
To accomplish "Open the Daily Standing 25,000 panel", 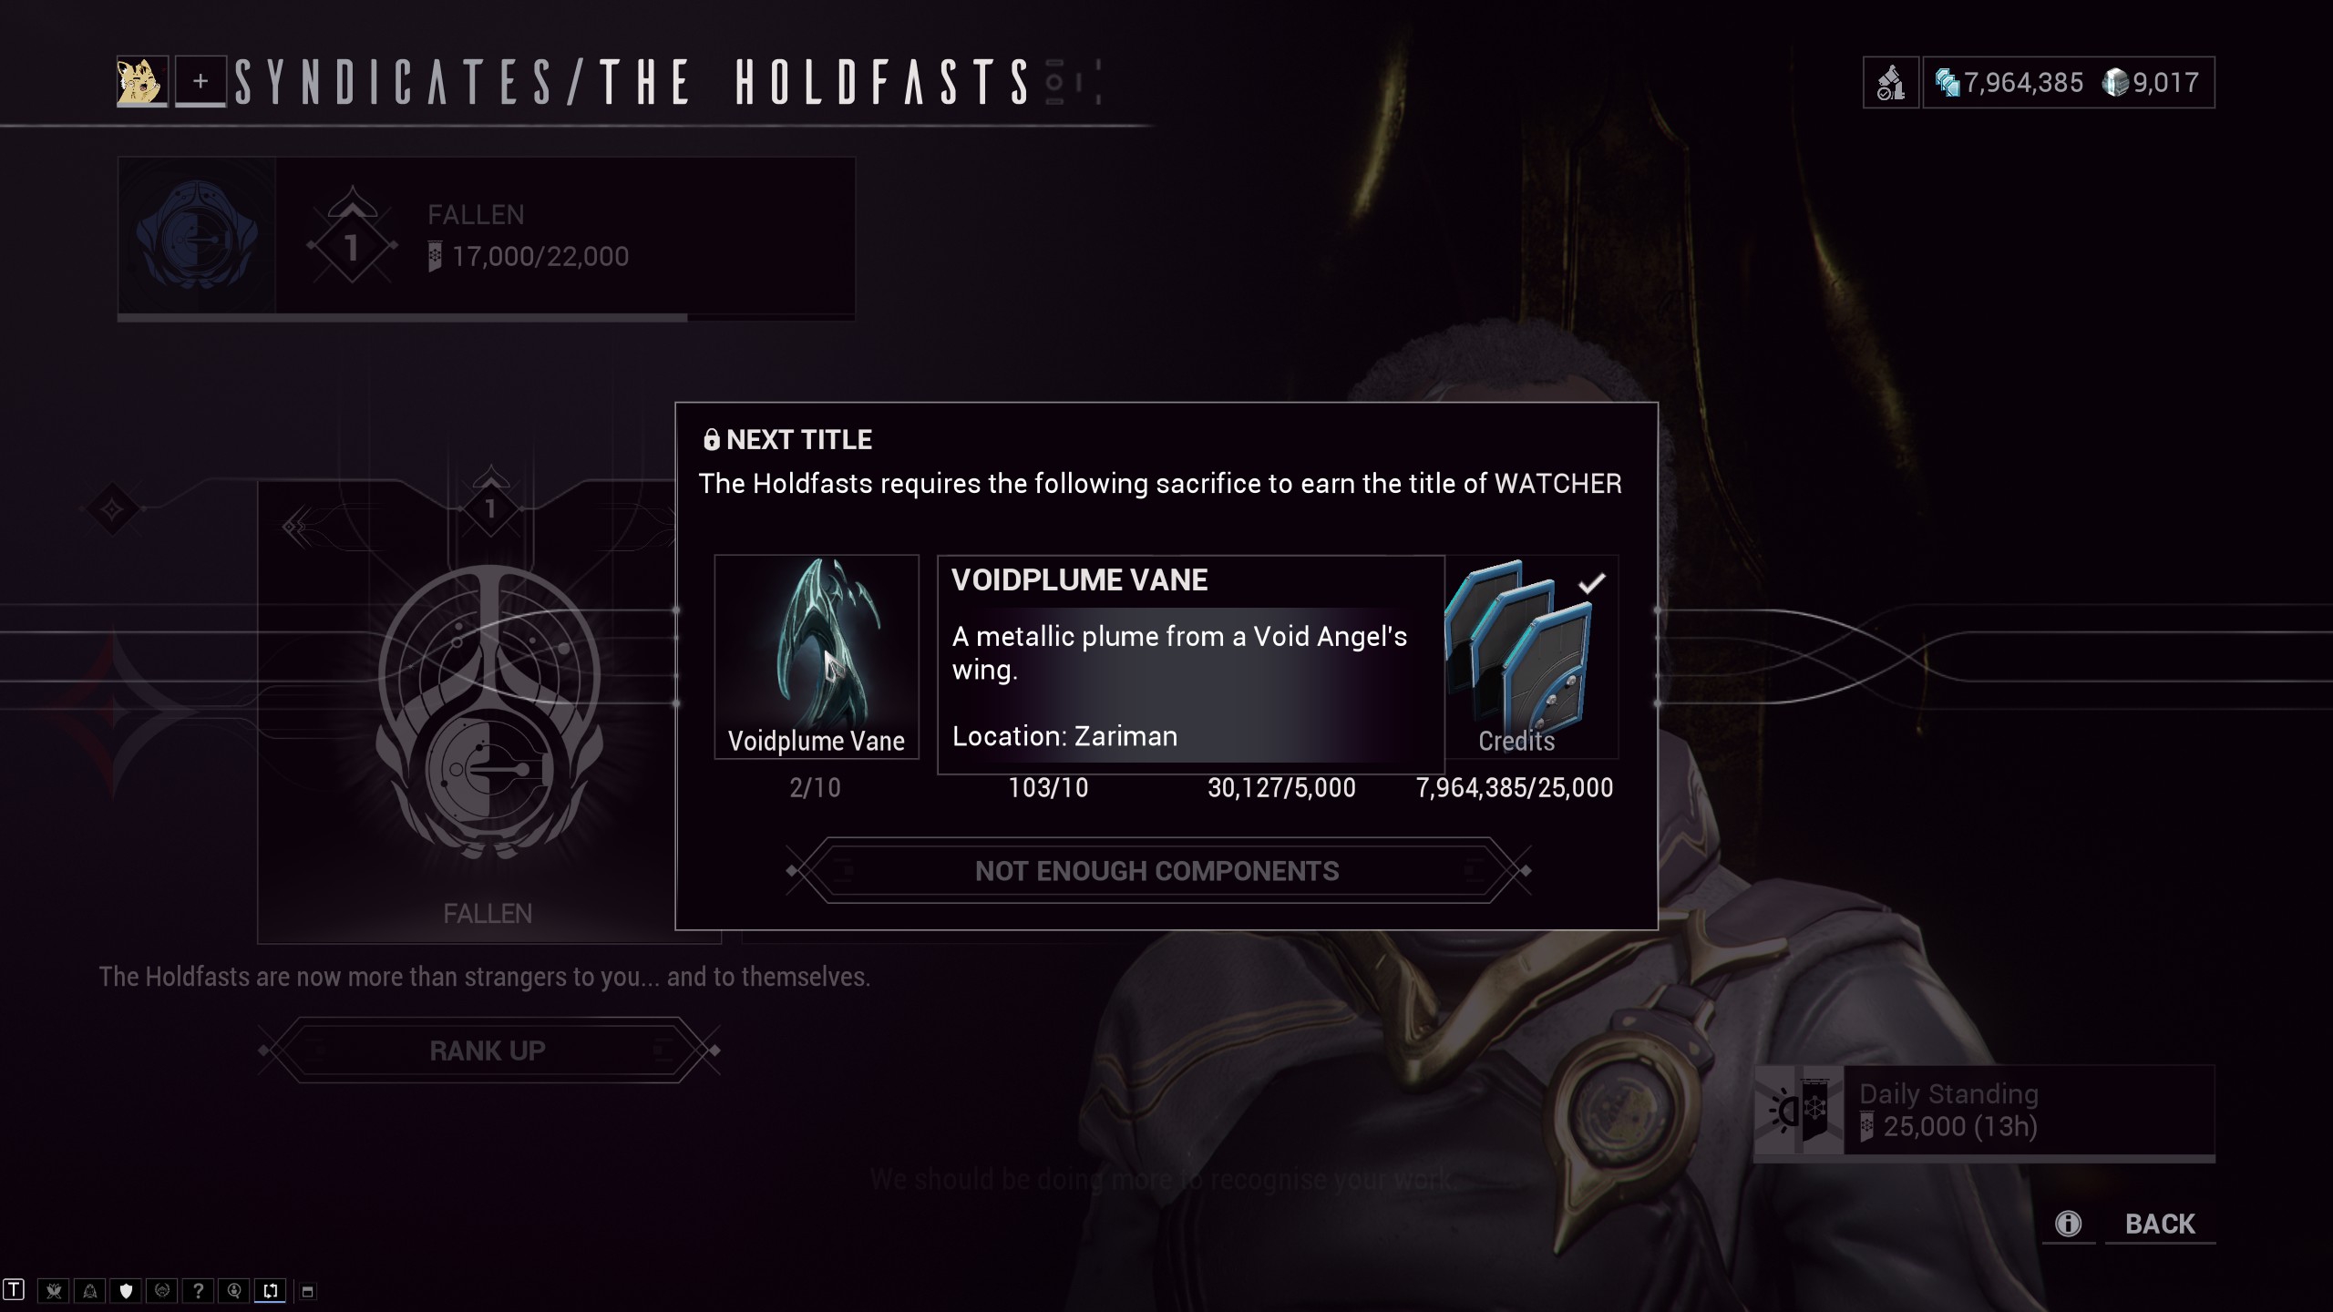I will click(1985, 1111).
